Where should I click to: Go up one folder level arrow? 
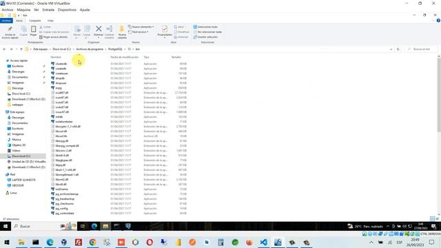pyautogui.click(x=21, y=49)
